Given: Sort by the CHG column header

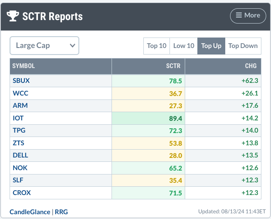Looking at the screenshot, I should coord(251,66).
